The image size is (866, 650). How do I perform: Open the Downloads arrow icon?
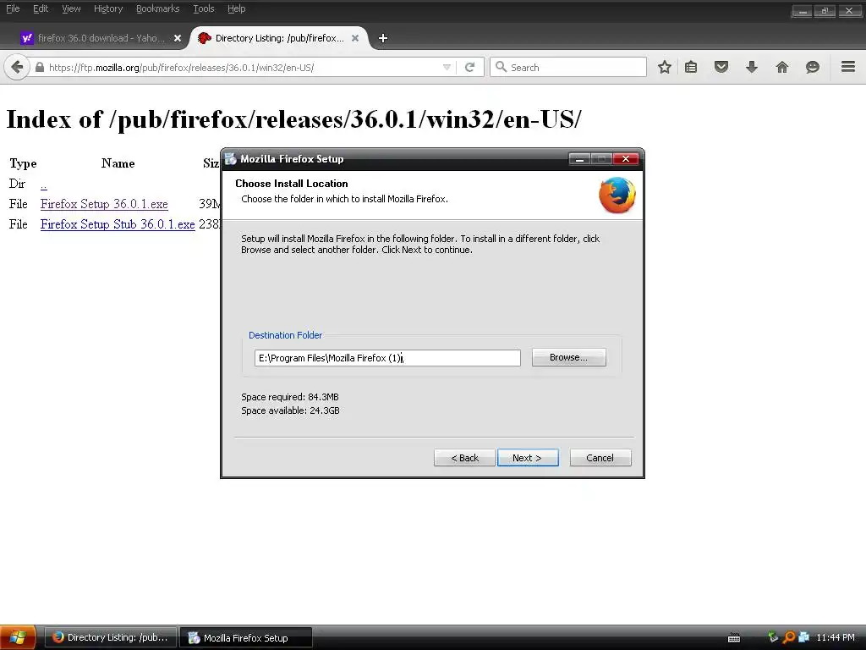[x=752, y=68]
